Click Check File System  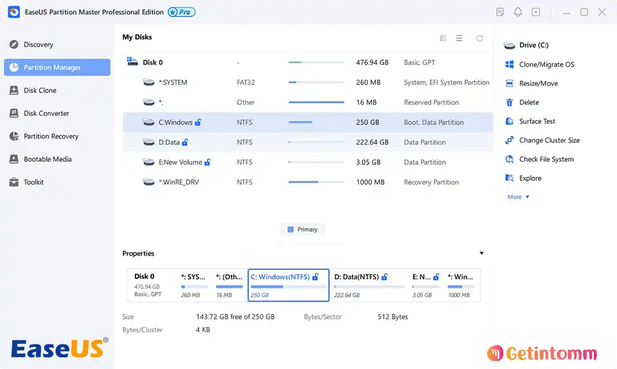(x=539, y=159)
